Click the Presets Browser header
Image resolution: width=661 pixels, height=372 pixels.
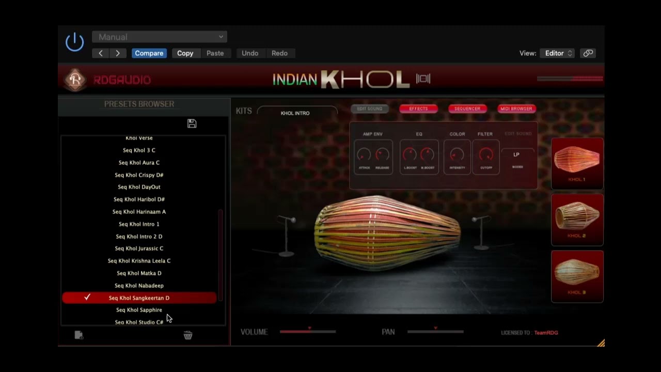click(x=139, y=104)
